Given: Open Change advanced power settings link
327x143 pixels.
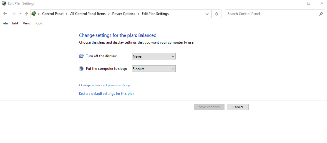Looking at the screenshot, I should (104, 85).
